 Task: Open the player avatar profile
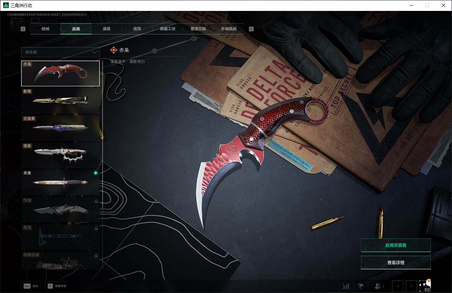(425, 286)
